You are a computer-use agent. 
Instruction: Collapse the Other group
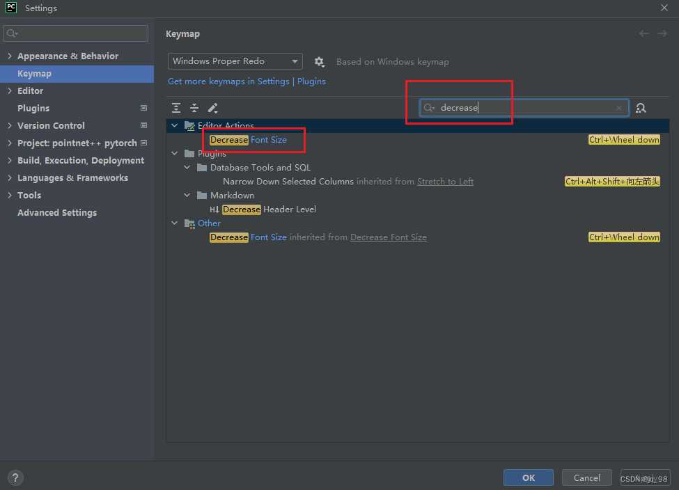pyautogui.click(x=175, y=223)
